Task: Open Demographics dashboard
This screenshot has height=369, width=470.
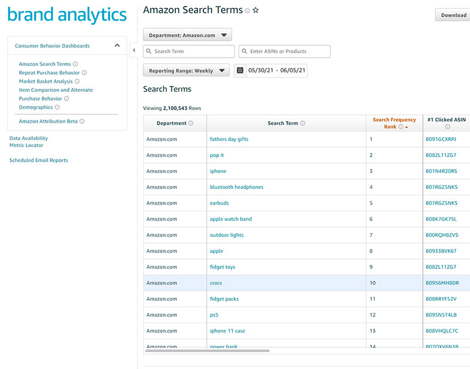Action: tap(36, 107)
